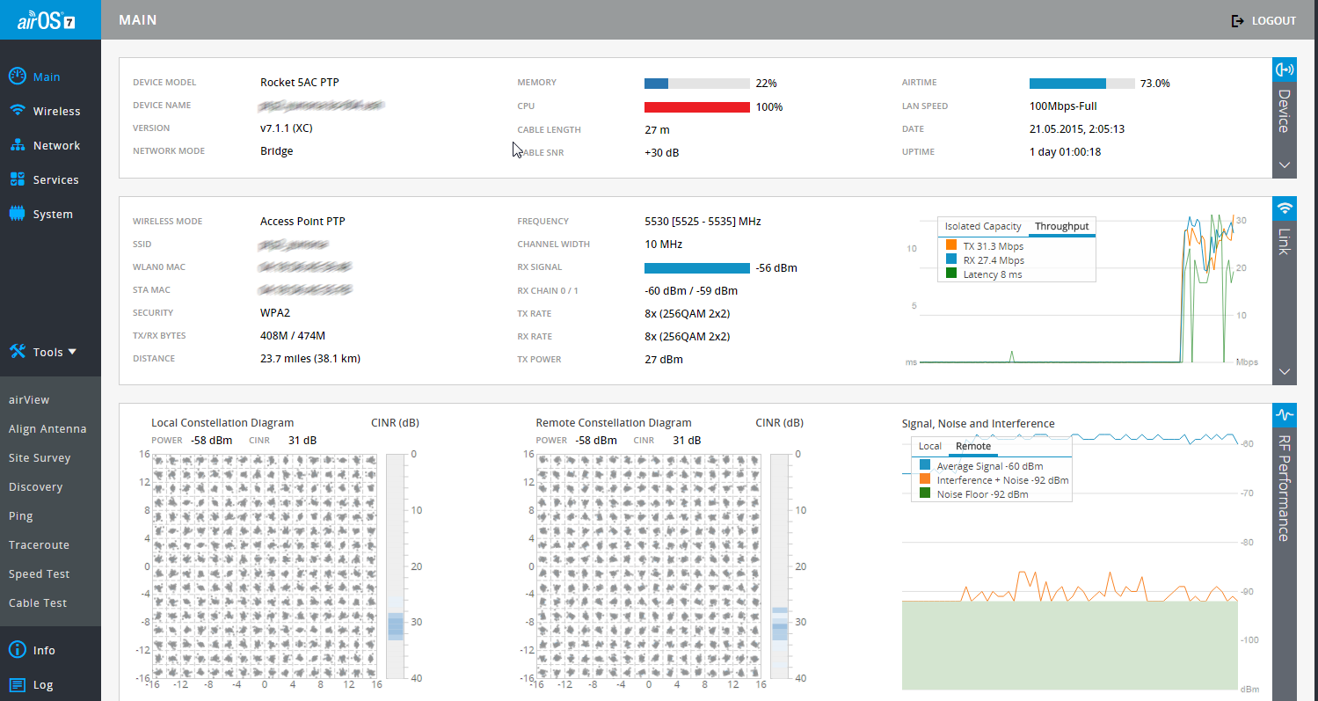Expand the Tools dropdown menu

pos(43,352)
